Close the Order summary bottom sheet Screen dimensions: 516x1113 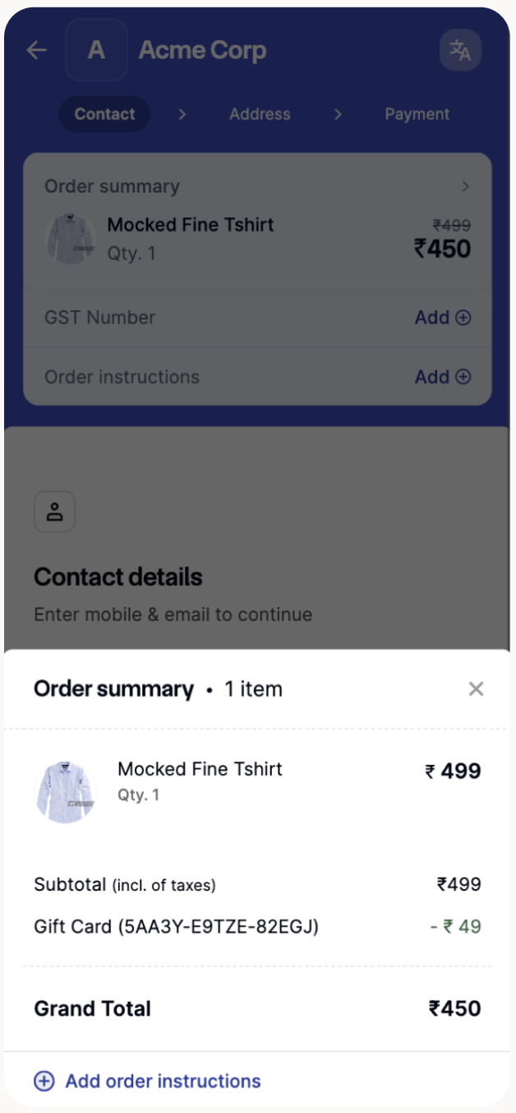click(476, 688)
